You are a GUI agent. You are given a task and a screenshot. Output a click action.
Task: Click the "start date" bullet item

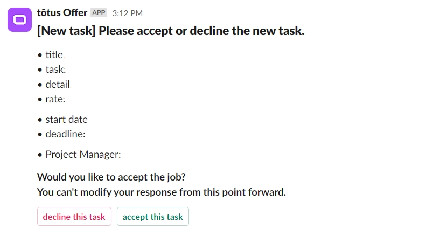pyautogui.click(x=66, y=120)
